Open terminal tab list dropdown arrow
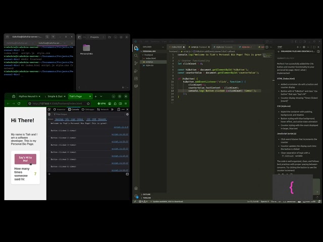Screen dimensions: 323x242 [72, 43]
